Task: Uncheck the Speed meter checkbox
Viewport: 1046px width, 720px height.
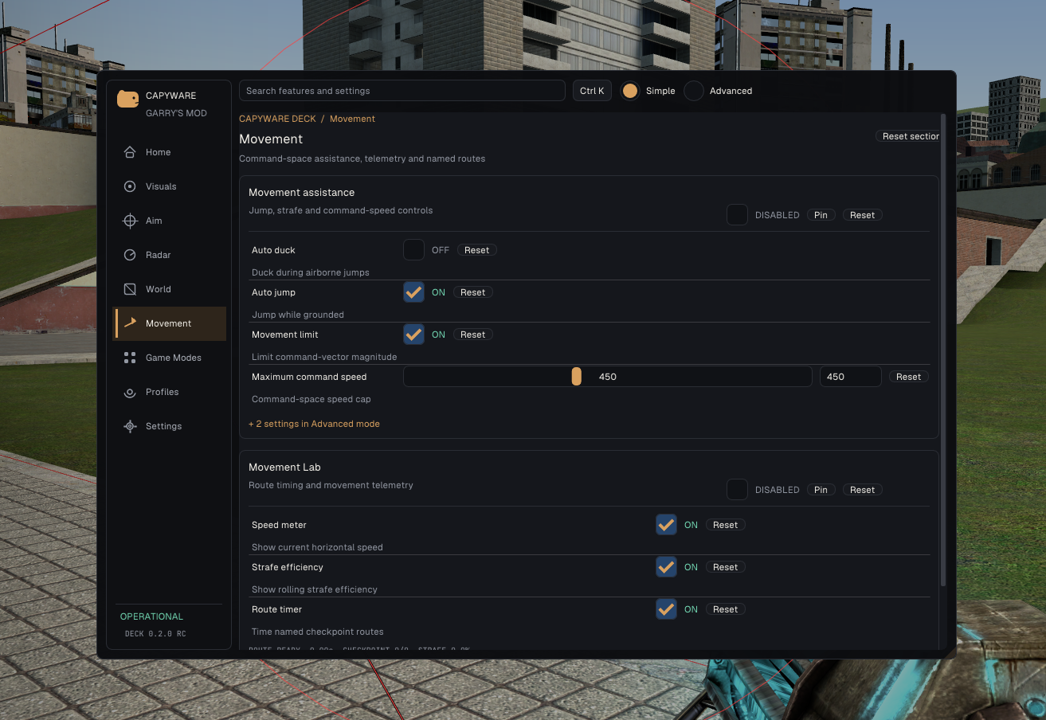Action: pyautogui.click(x=666, y=525)
